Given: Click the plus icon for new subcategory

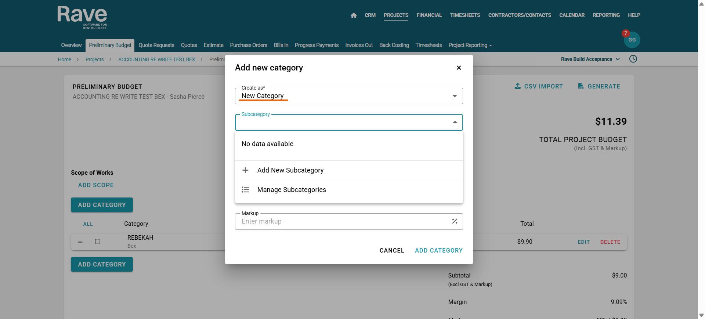Looking at the screenshot, I should point(245,170).
